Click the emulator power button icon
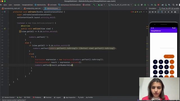The image size is (180, 101). pos(150,12)
